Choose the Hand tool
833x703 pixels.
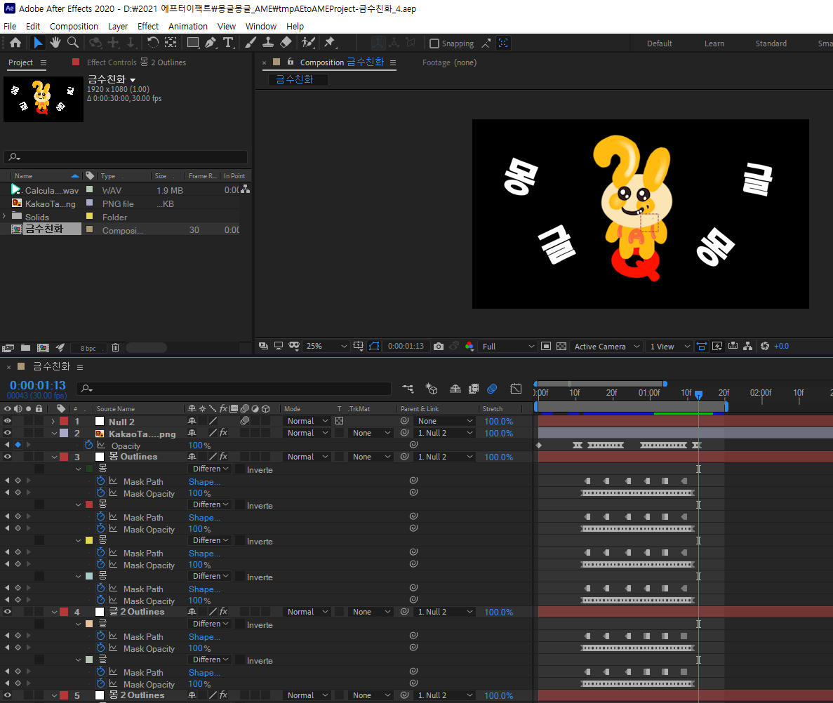coord(55,43)
